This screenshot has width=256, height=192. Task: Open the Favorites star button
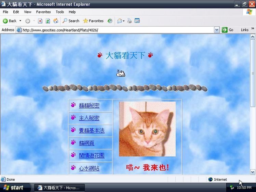[x=93, y=21]
